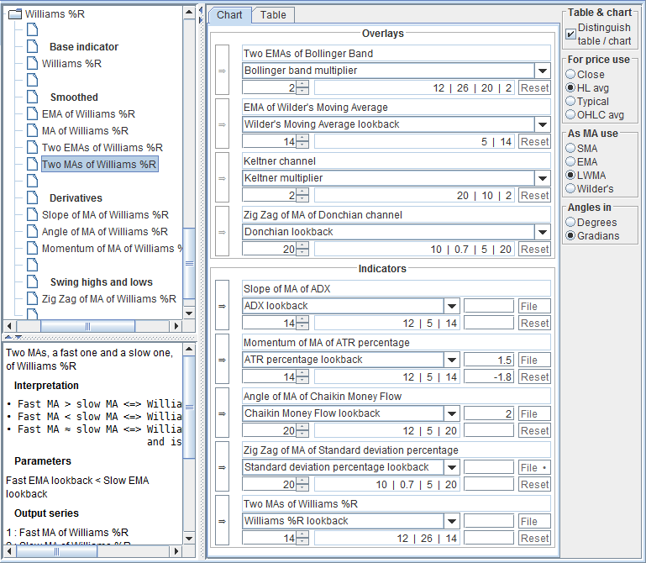The image size is (646, 563).
Task: Open ADX lookback dropdown
Action: [452, 306]
